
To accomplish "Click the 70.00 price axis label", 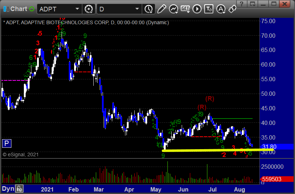I will pyautogui.click(x=268, y=36).
